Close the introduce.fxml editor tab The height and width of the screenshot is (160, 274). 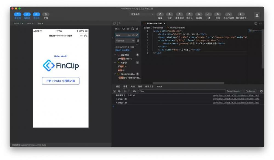(164, 23)
